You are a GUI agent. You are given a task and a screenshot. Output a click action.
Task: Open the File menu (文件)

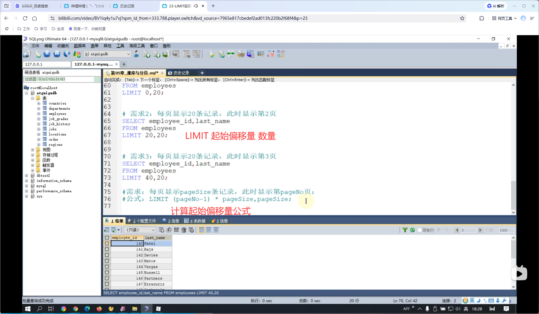click(35, 46)
